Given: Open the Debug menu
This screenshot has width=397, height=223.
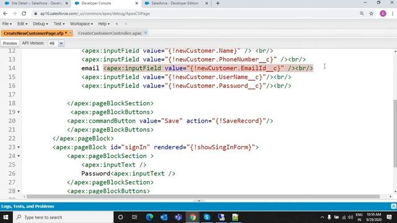Looking at the screenshot, I should pyautogui.click(x=40, y=24).
